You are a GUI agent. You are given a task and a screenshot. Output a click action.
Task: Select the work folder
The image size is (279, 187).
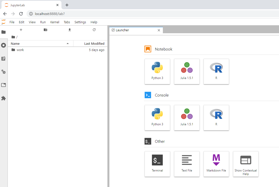(x=58, y=50)
